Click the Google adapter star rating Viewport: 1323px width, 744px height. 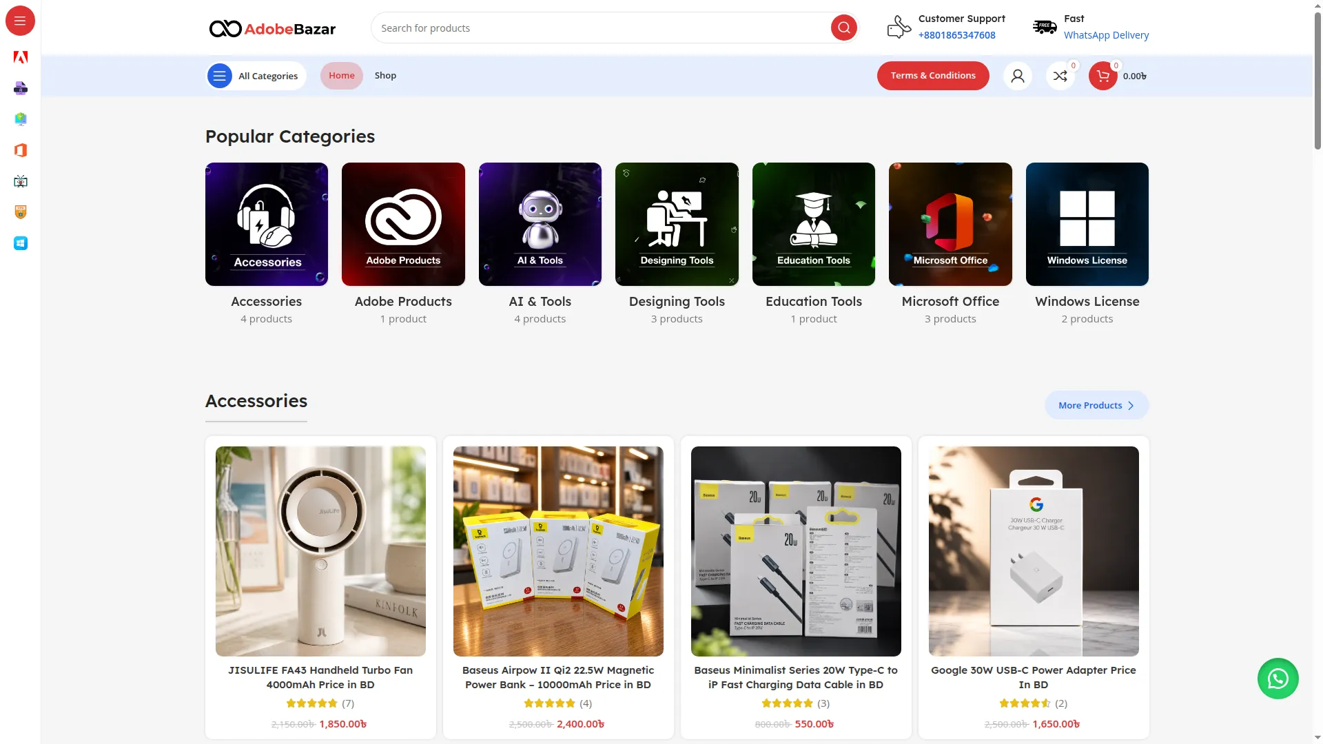[x=1025, y=703]
